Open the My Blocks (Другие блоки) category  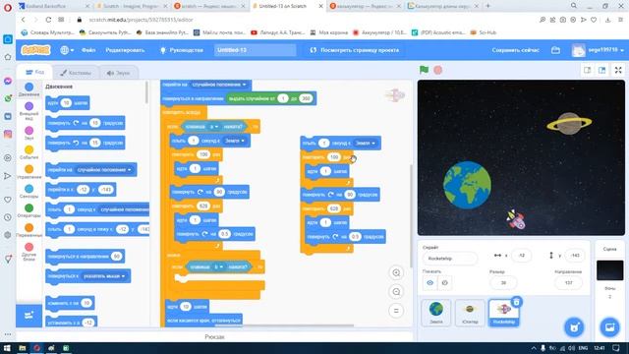[x=29, y=252]
